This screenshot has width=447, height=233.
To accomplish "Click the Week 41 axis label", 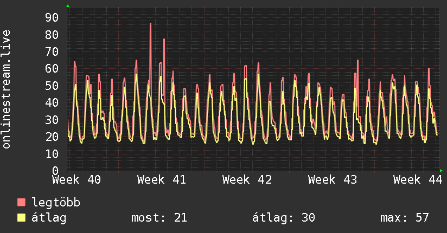I will click(162, 180).
